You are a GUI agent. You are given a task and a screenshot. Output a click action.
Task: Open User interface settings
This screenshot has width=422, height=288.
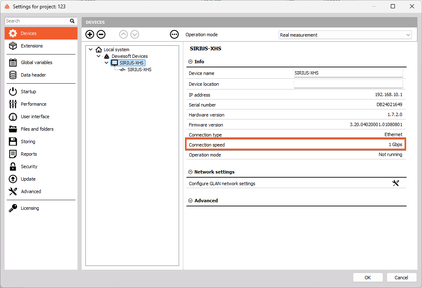pos(41,117)
